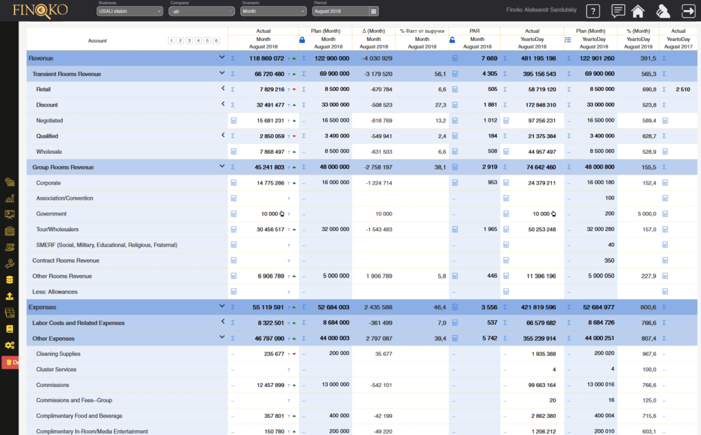Expand the Labor Costs and Related Expenses row
The width and height of the screenshot is (701, 435).
tap(222, 322)
